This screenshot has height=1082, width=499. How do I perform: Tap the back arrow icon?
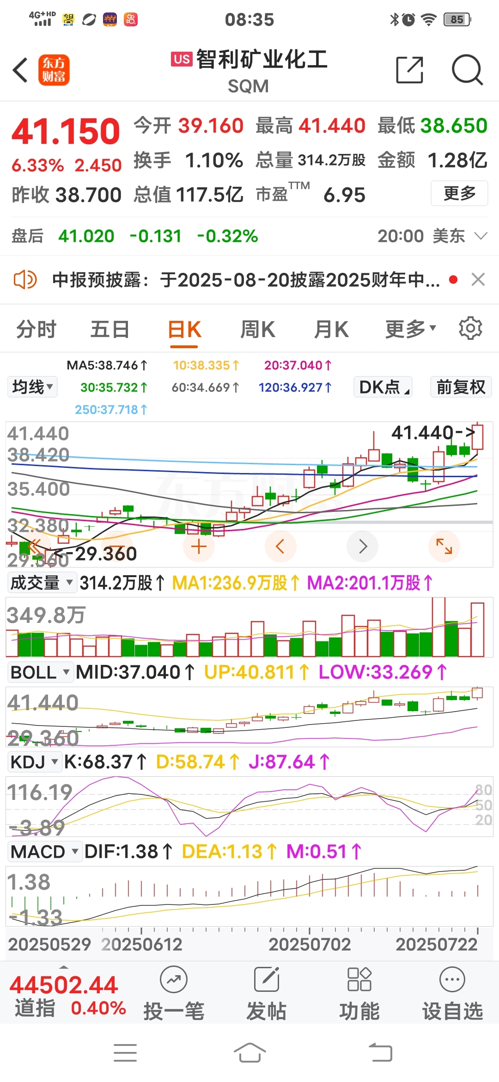pos(21,70)
